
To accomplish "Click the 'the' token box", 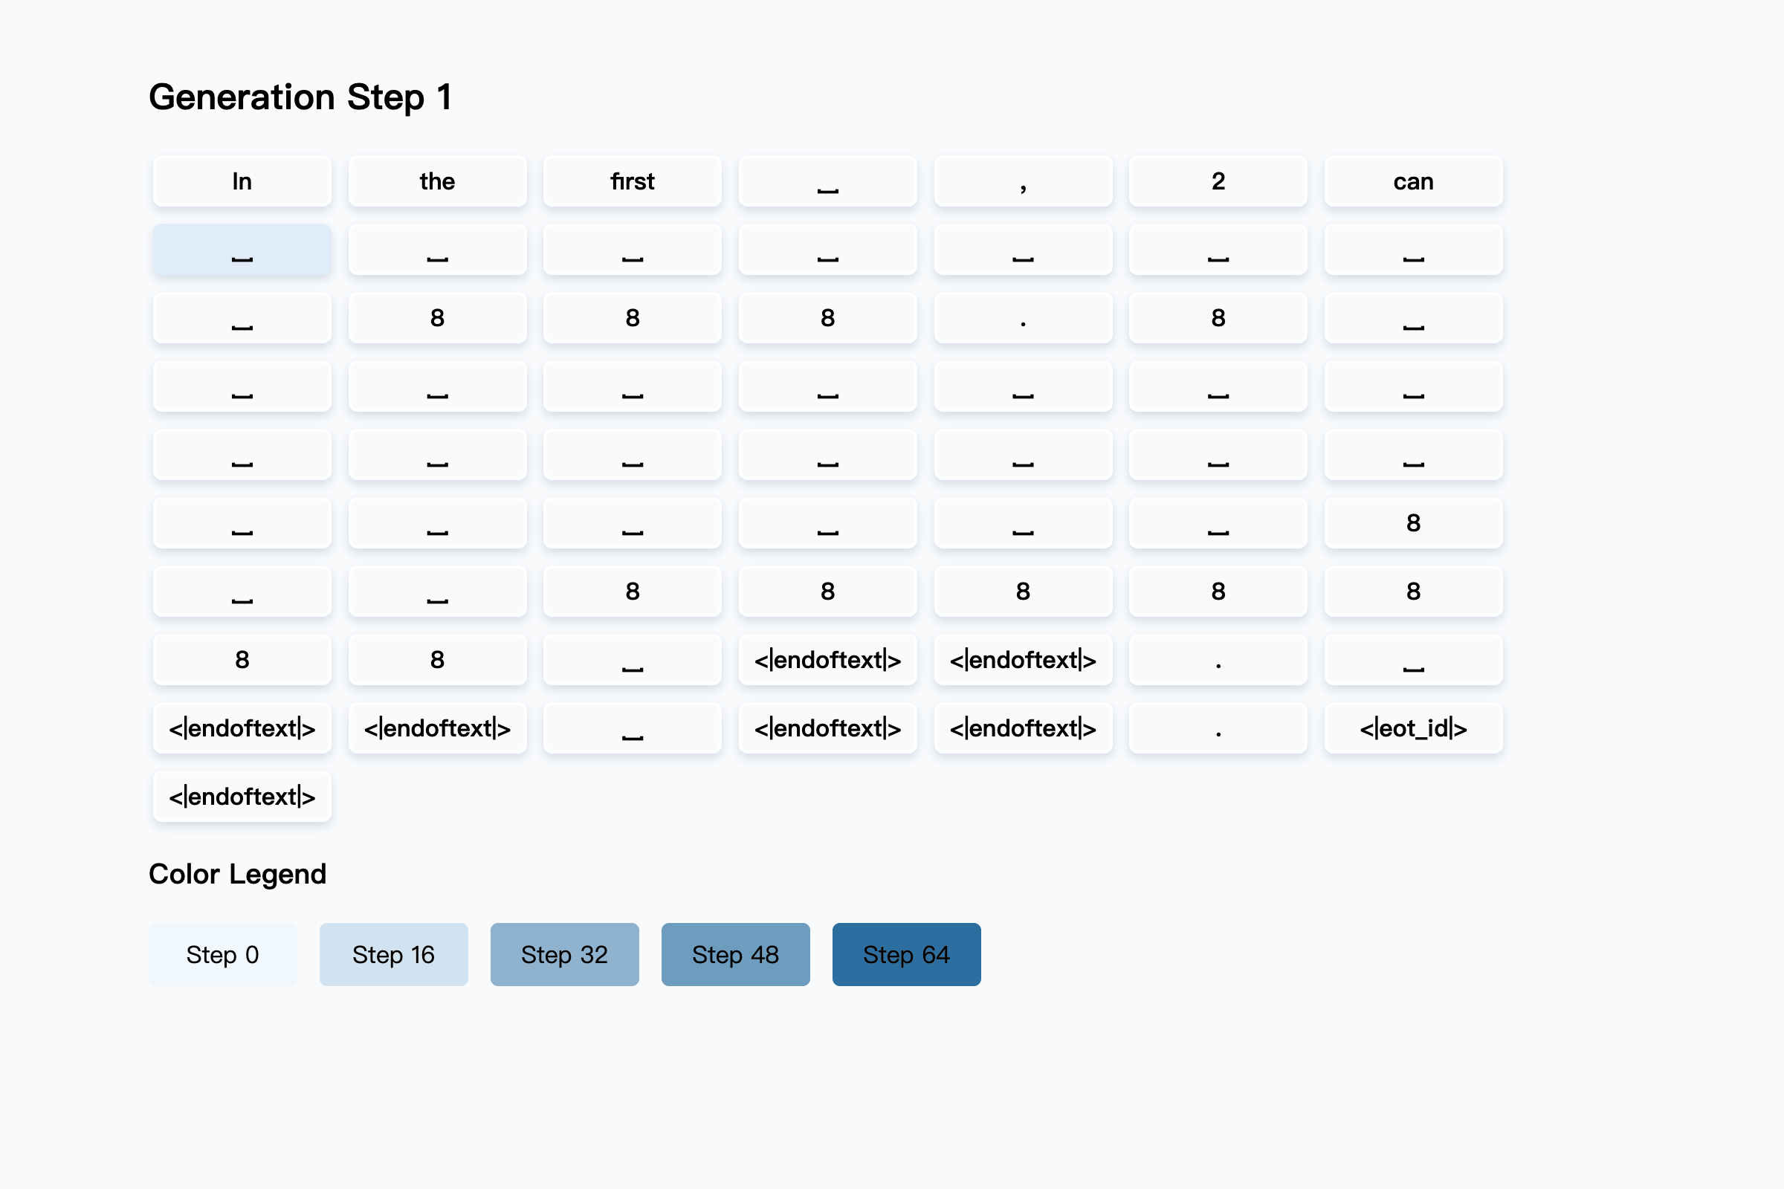I will 437,181.
